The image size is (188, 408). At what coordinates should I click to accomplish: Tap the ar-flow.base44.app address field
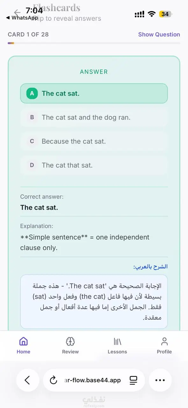click(x=92, y=380)
